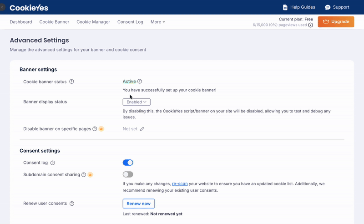Enable Subdomain consent sharing toggle
The height and width of the screenshot is (224, 364).
point(128,174)
